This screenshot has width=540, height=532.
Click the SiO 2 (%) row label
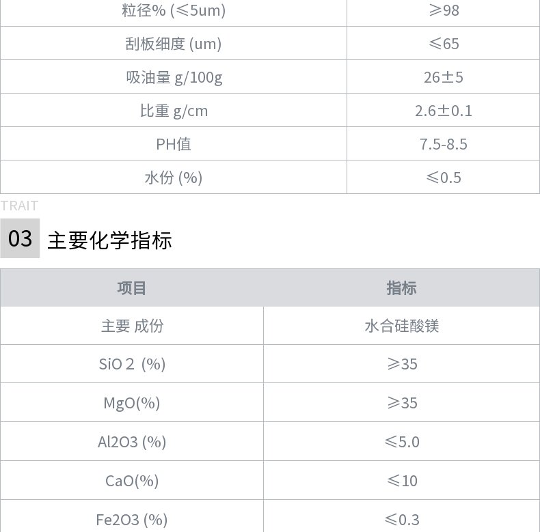click(132, 364)
